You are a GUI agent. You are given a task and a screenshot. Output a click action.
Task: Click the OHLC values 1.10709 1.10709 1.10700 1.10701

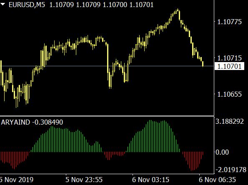pyautogui.click(x=101, y=5)
